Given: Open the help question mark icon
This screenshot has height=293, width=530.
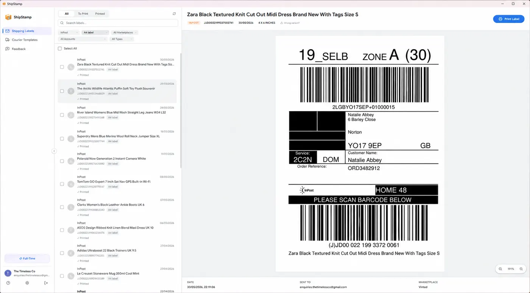Looking at the screenshot, I should pyautogui.click(x=8, y=283).
